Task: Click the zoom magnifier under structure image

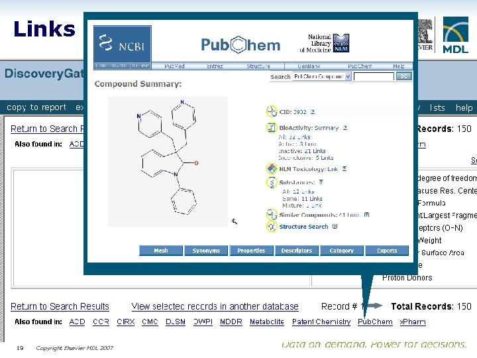Action: click(234, 221)
